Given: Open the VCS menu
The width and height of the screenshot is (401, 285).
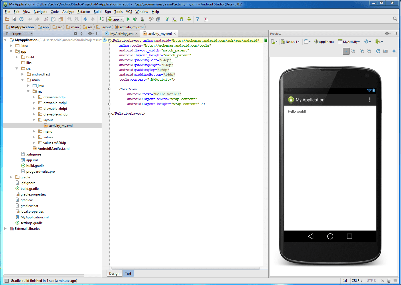Looking at the screenshot, I should coord(129,12).
